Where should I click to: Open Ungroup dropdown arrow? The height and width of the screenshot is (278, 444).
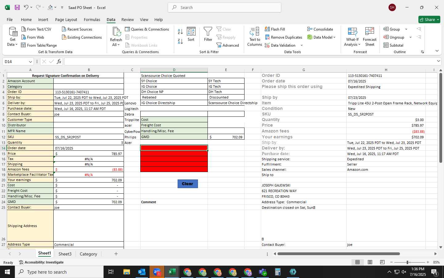[410, 37]
